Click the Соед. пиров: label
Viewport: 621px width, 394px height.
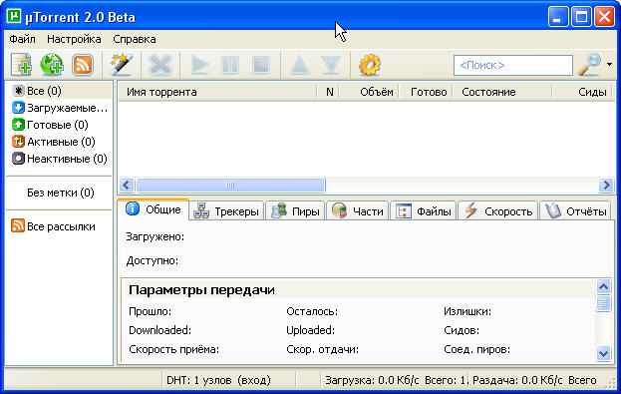tap(476, 349)
